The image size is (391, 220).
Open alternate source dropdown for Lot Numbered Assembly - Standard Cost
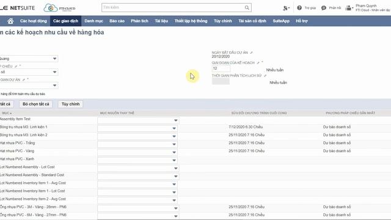tap(175, 177)
